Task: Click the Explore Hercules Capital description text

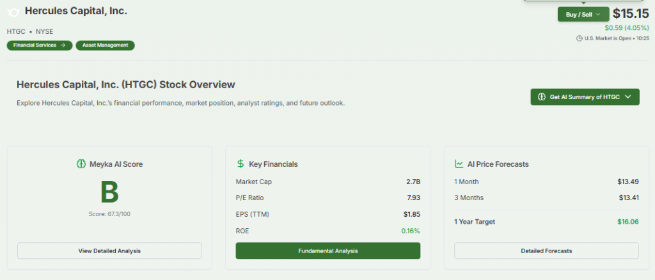Action: pyautogui.click(x=181, y=103)
